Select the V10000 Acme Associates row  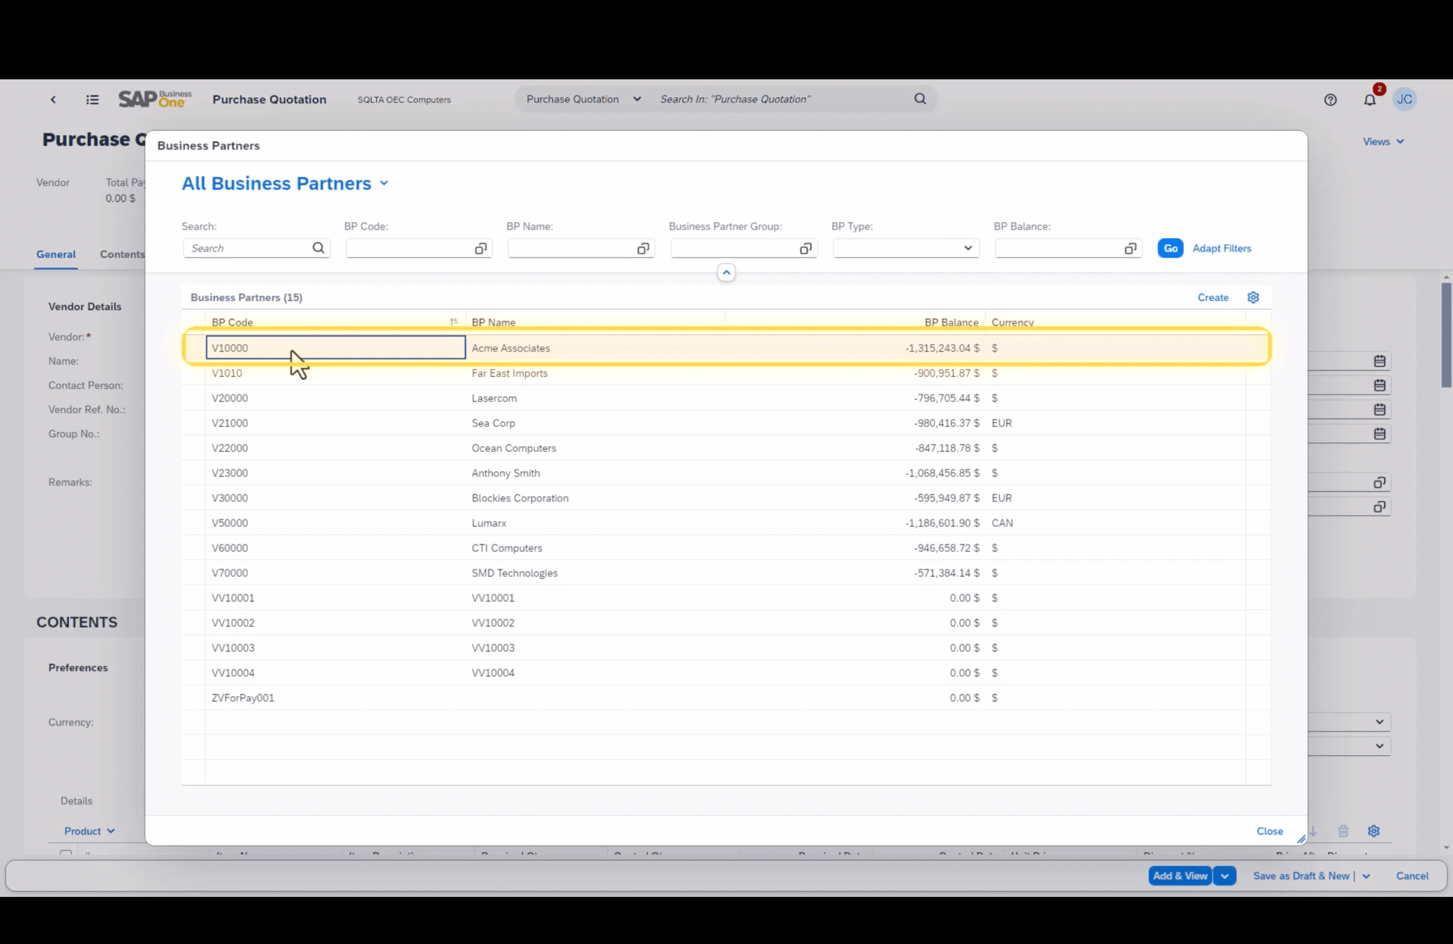[x=726, y=348]
